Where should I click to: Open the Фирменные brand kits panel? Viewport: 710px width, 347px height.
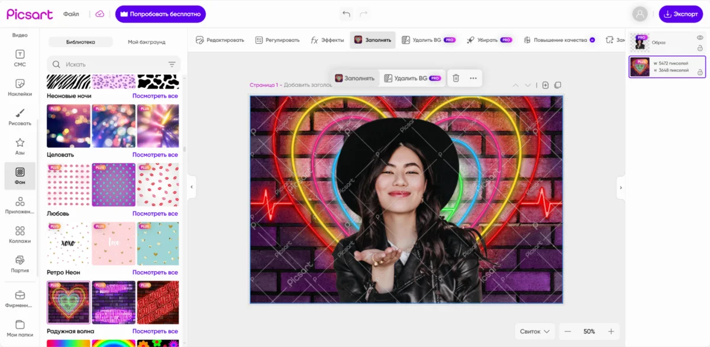20,299
